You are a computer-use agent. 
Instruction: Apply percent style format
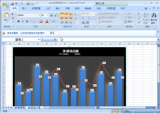[x=89, y=18]
